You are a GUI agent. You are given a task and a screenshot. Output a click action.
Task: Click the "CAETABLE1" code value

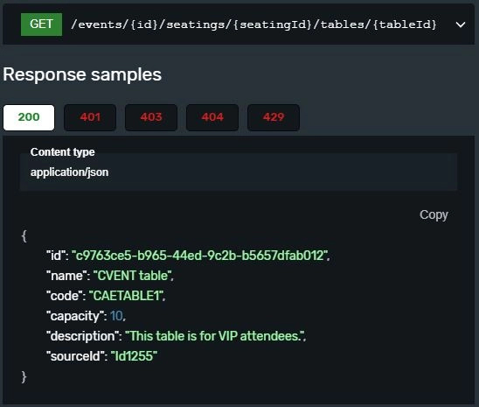point(126,296)
